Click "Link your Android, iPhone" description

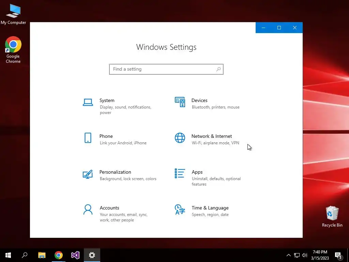[x=123, y=143]
